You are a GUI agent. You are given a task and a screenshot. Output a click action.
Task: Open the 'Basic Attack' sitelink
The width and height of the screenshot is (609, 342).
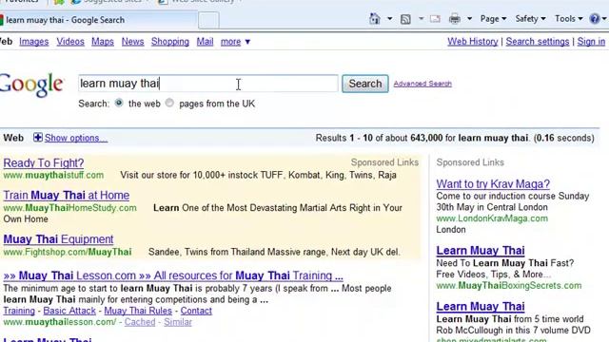[x=69, y=311]
